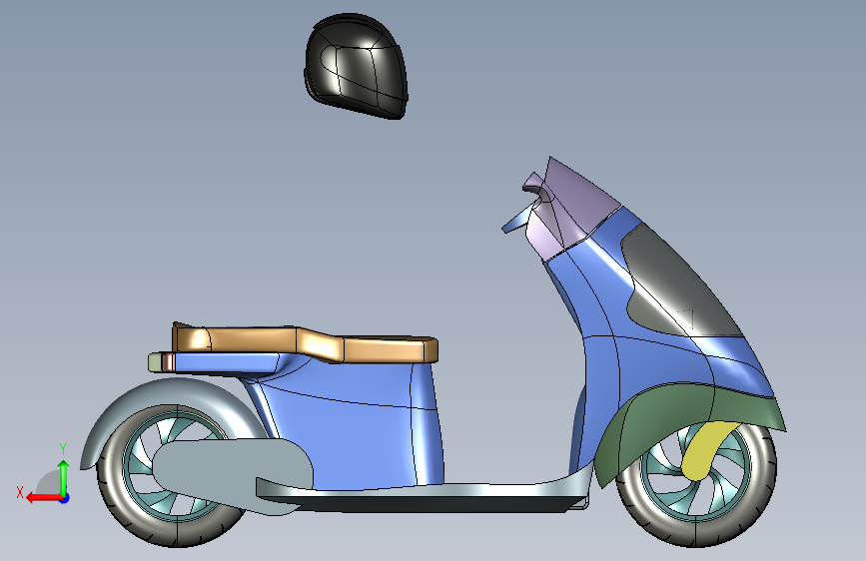866x561 pixels.
Task: Click the "X" axis label
Action: click(20, 492)
